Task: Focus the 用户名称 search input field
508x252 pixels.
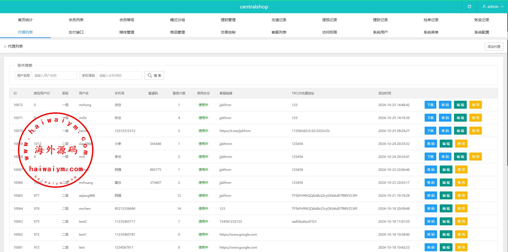Action: (54, 75)
